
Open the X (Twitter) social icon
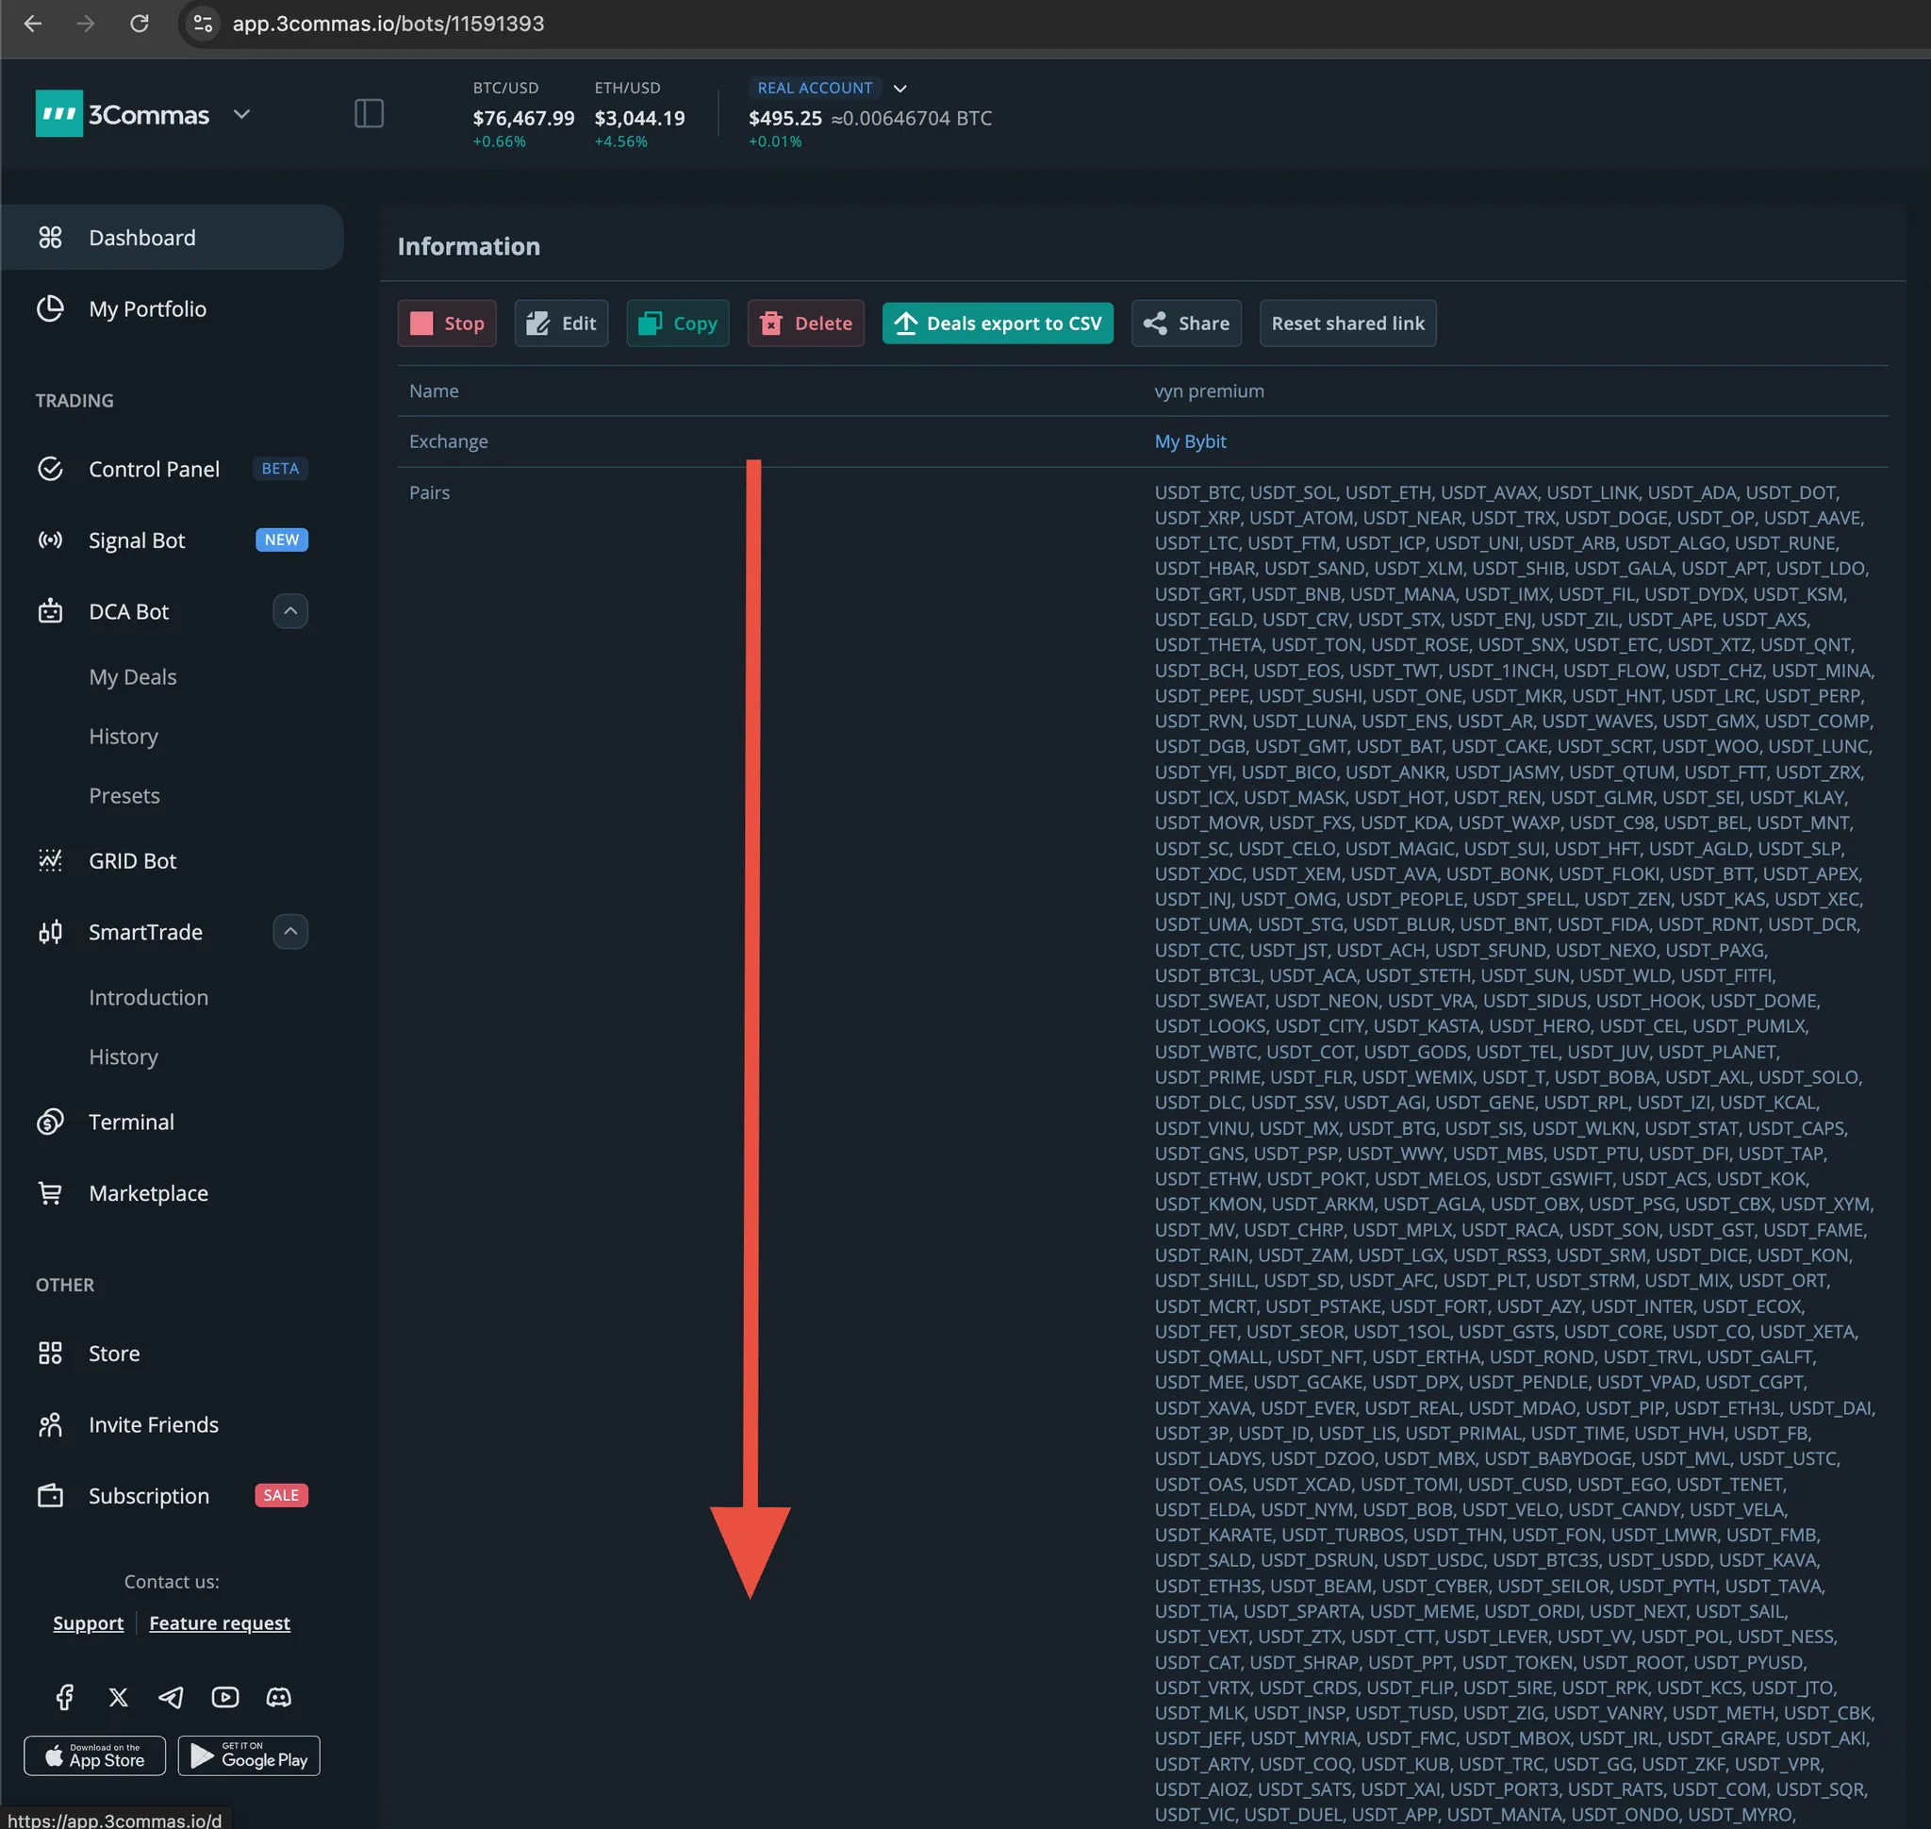118,1697
